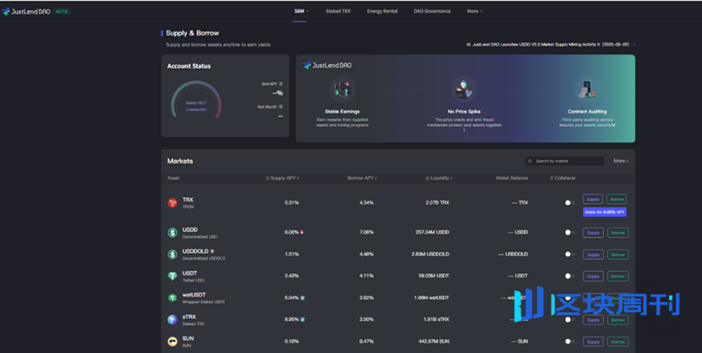
Task: Click Stake for 8.95% APY button
Action: (605, 212)
